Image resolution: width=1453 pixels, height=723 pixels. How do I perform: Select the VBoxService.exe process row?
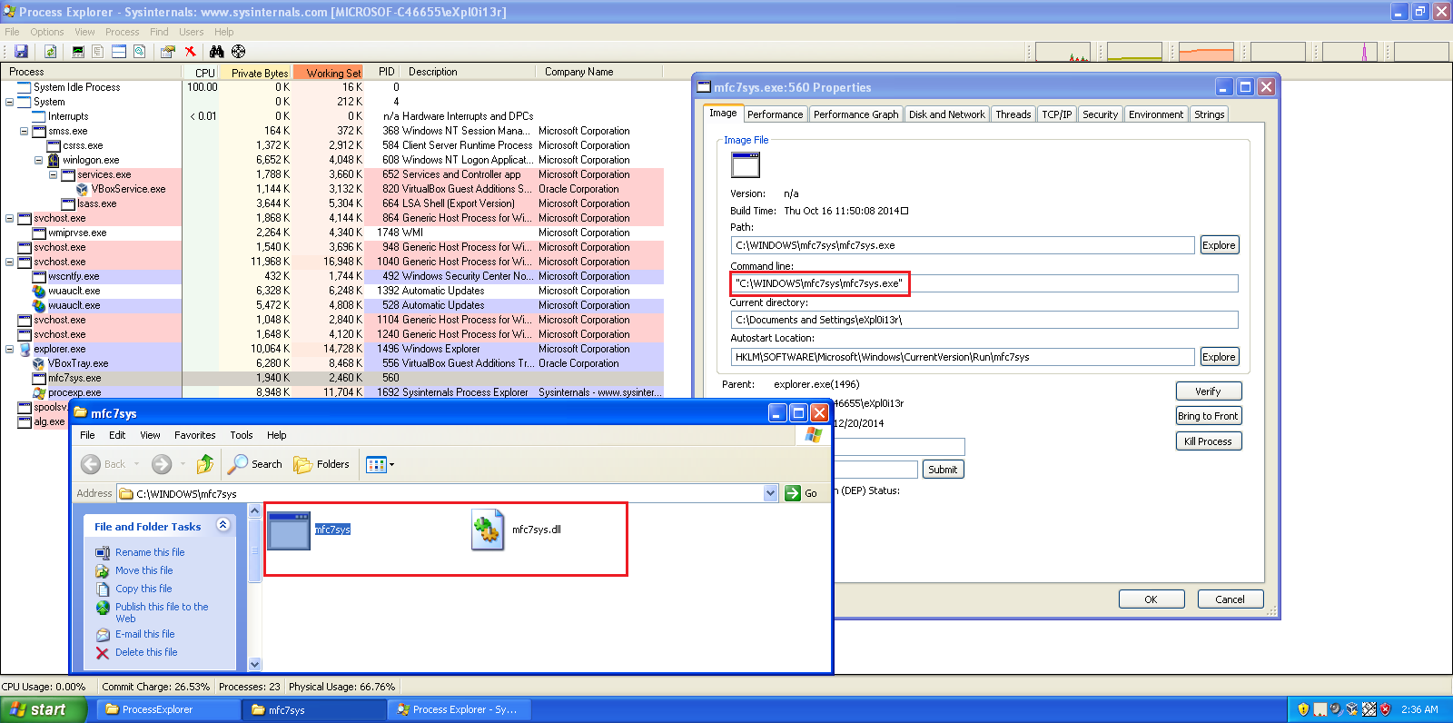pyautogui.click(x=331, y=189)
